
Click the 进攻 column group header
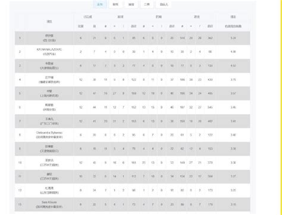pos(197,17)
